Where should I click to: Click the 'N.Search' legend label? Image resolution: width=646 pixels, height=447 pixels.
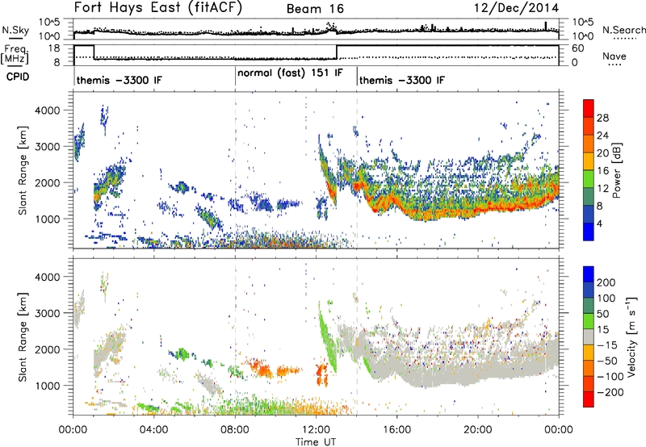(x=623, y=30)
